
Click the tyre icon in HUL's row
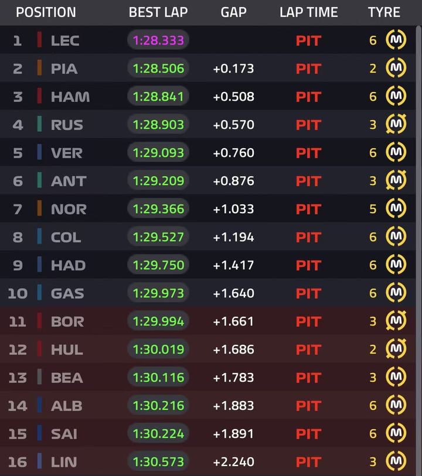click(396, 349)
